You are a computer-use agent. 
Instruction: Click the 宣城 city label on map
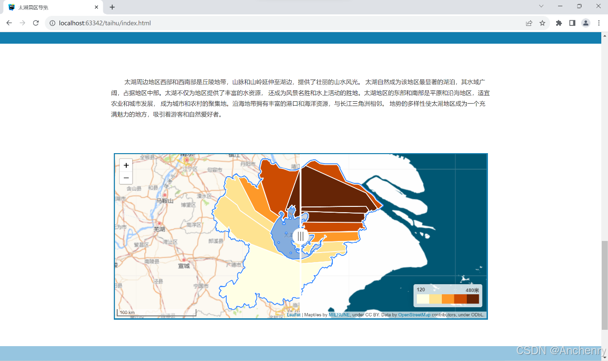click(x=184, y=266)
